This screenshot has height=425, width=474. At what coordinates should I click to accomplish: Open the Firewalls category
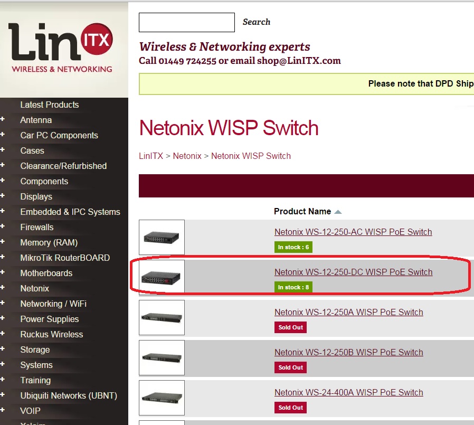click(37, 228)
